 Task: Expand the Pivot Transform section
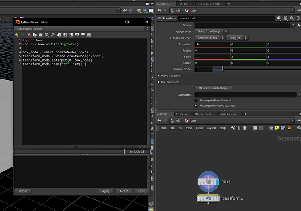pos(158,75)
